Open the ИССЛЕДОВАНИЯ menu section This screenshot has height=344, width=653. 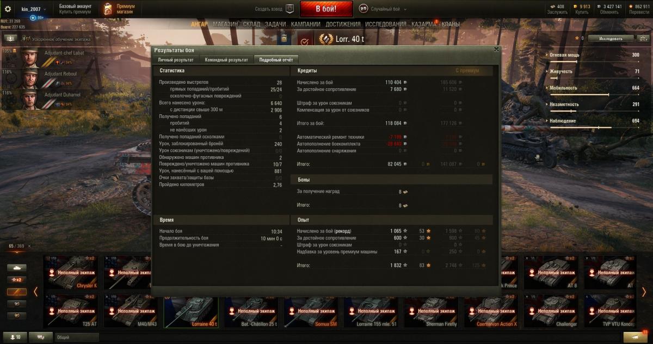(386, 24)
